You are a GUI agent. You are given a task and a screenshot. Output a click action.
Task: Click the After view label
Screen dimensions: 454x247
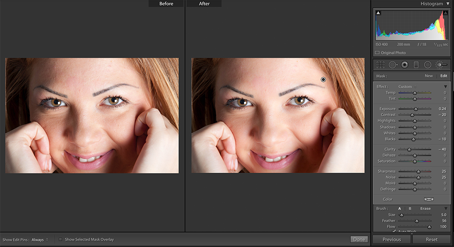tap(204, 4)
